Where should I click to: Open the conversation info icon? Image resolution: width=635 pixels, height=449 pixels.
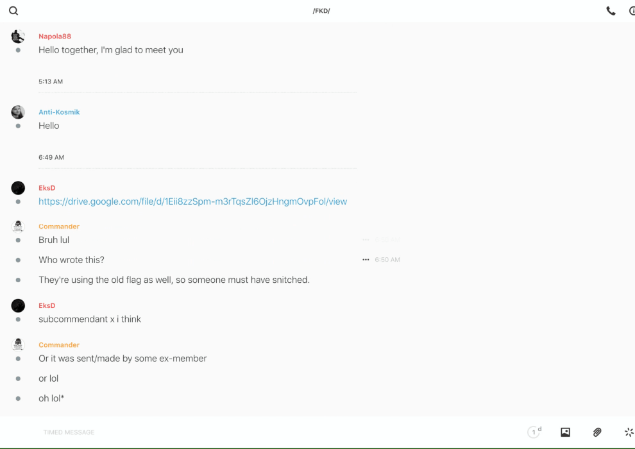[632, 11]
